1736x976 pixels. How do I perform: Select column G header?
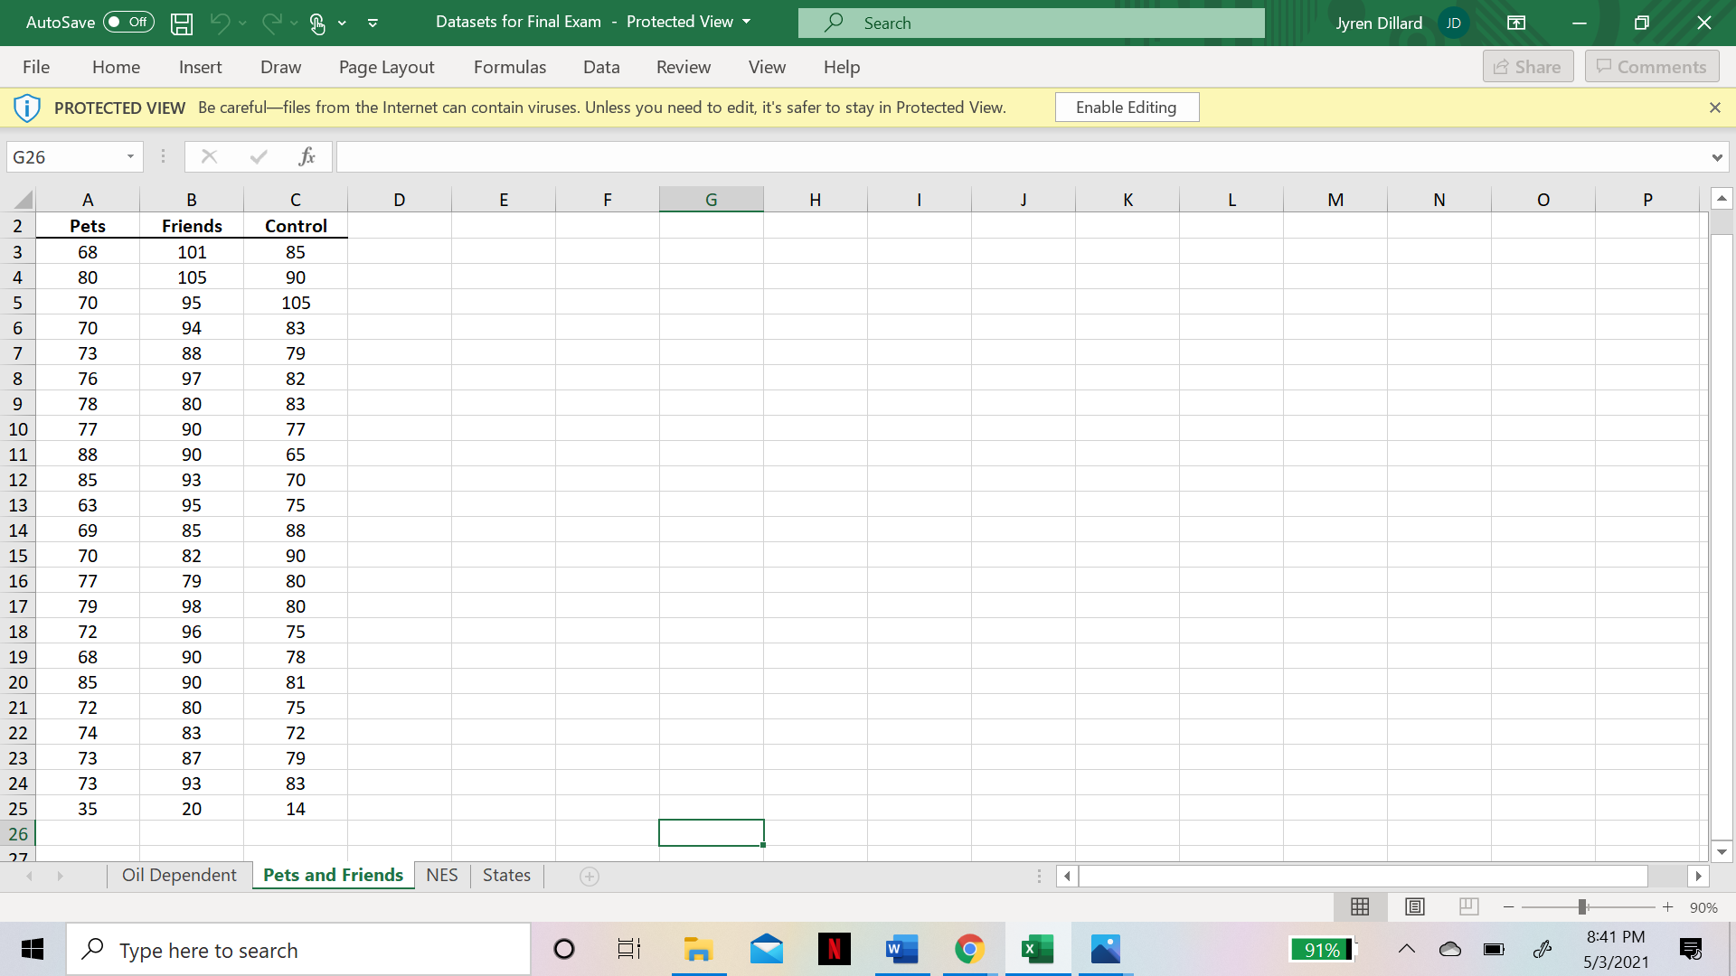pyautogui.click(x=712, y=200)
